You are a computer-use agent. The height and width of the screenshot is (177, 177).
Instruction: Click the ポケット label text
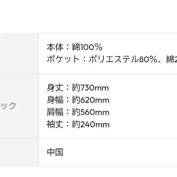point(63,59)
